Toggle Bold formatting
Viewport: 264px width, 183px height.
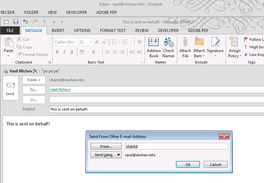(57, 52)
